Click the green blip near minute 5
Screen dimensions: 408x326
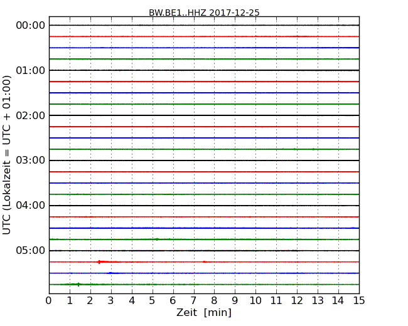[157, 239]
